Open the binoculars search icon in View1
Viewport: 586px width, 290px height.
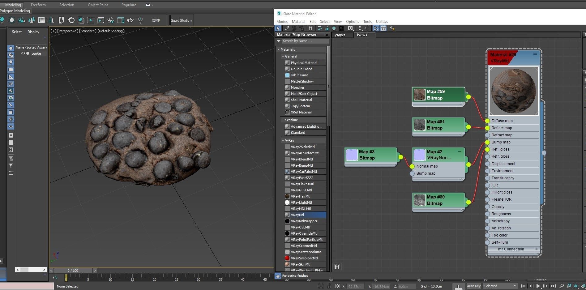click(x=337, y=266)
